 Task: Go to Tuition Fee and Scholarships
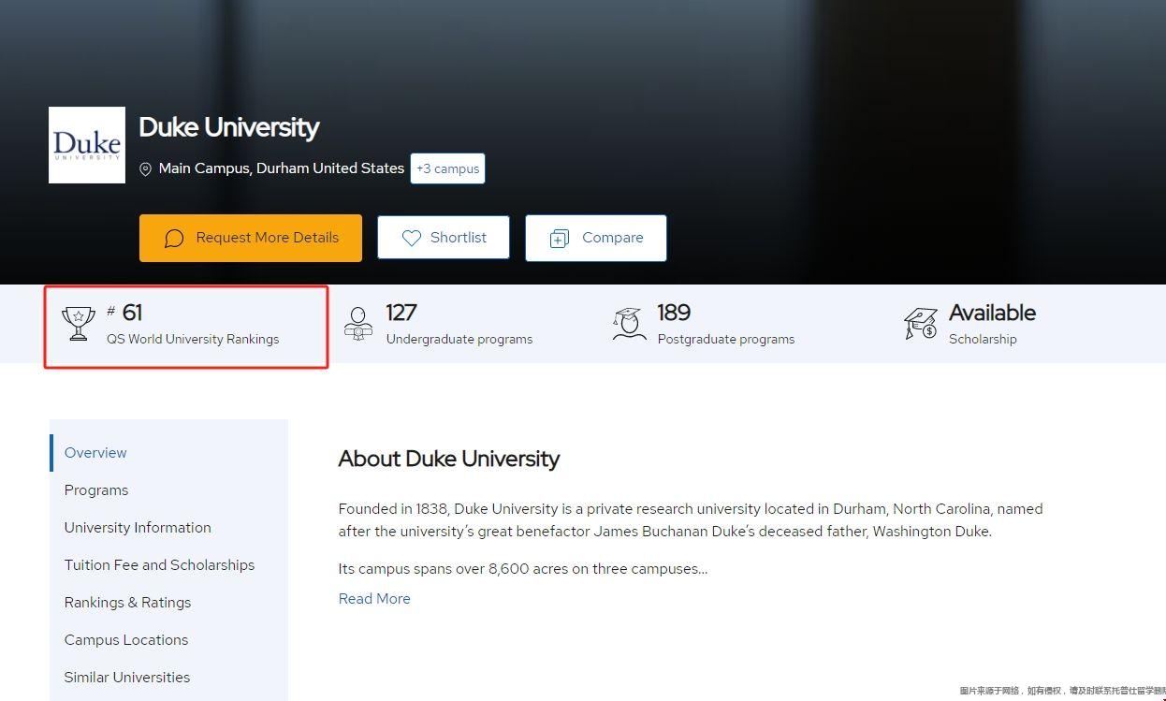pyautogui.click(x=159, y=565)
